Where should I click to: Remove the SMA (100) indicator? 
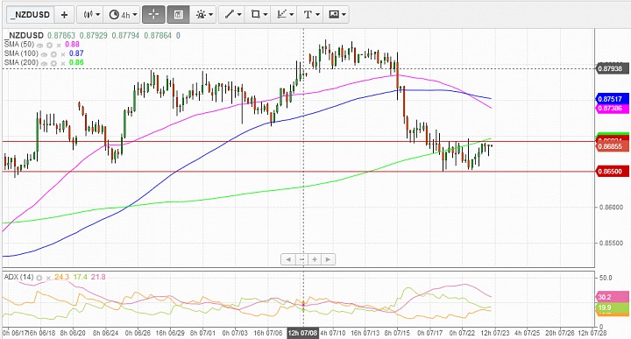click(63, 54)
